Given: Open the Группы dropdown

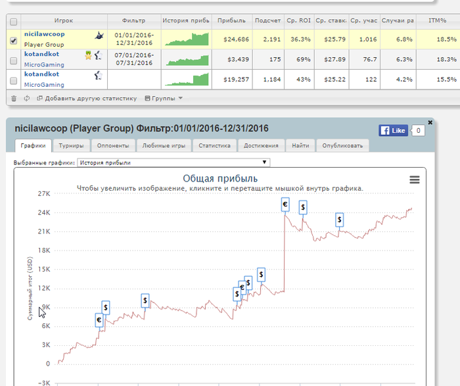Looking at the screenshot, I should pyautogui.click(x=164, y=99).
